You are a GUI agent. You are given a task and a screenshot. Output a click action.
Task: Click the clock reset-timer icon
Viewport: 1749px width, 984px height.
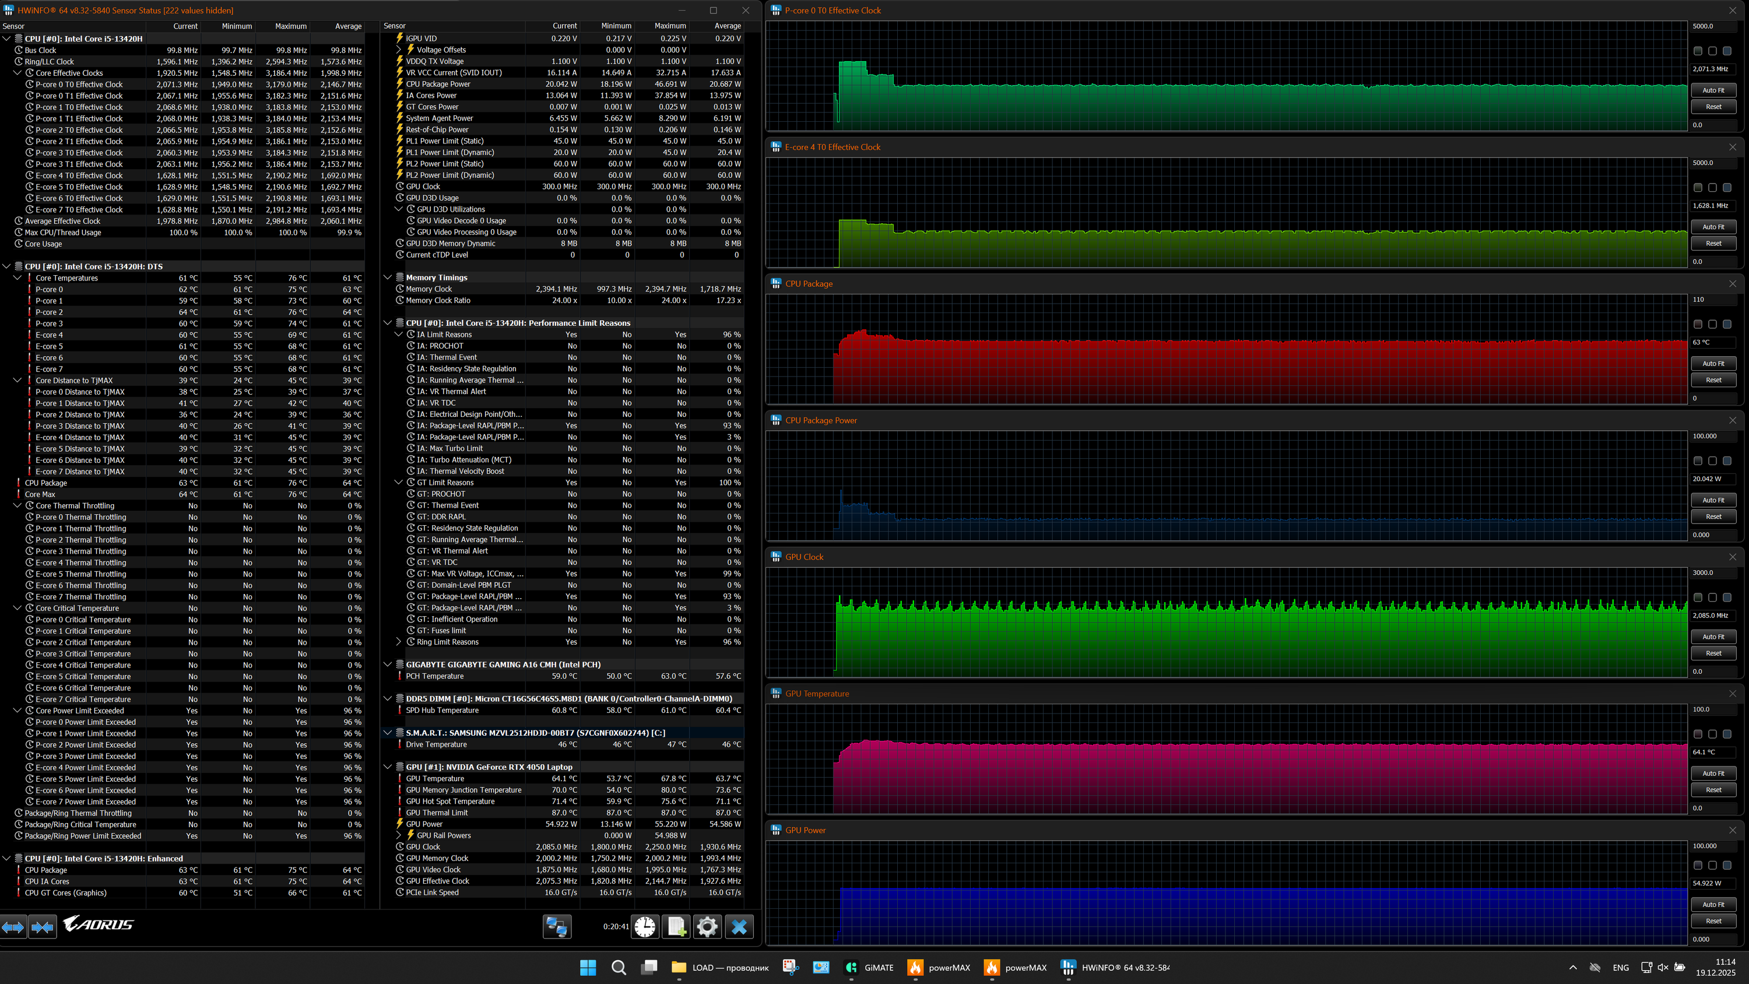645,926
